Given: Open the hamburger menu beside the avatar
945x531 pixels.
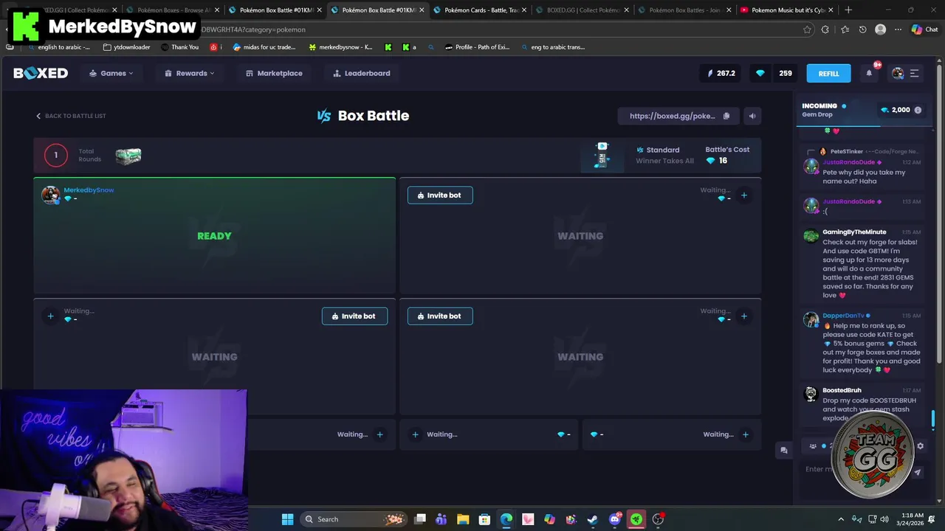Looking at the screenshot, I should tap(914, 73).
